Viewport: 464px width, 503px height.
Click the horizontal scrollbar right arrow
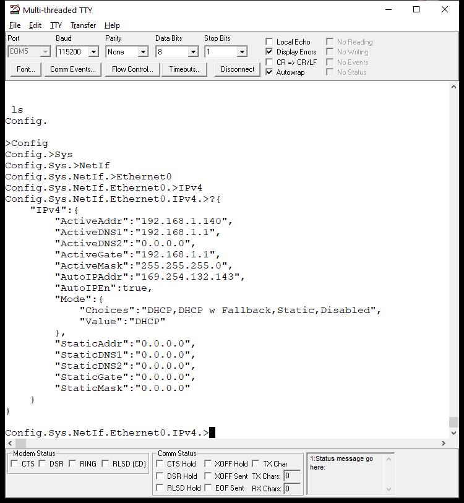[x=444, y=443]
